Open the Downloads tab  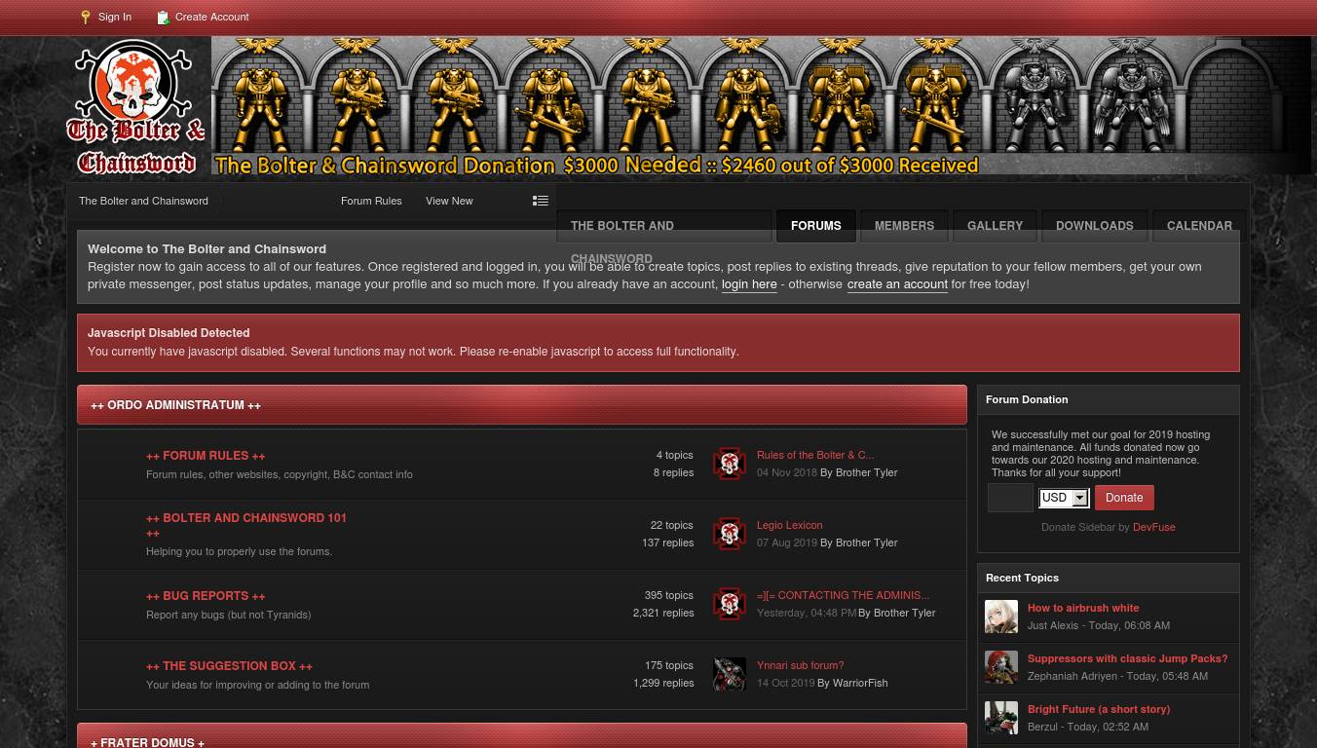pyautogui.click(x=1095, y=226)
